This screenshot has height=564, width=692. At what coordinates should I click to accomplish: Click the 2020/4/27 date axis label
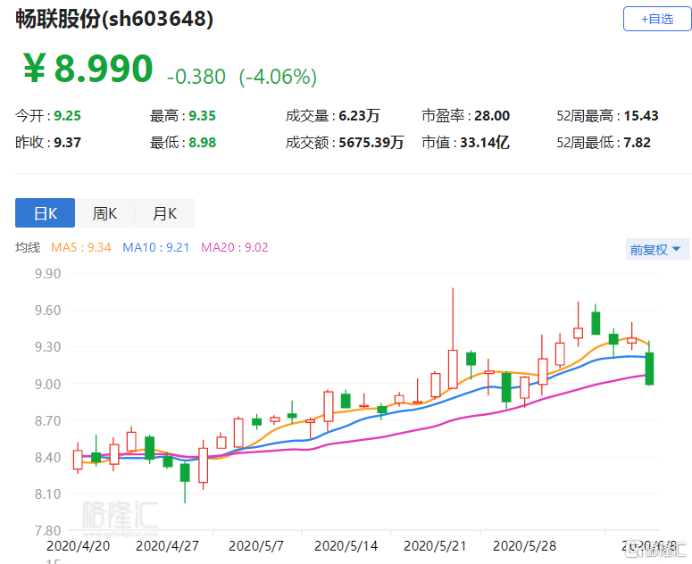pos(167,546)
